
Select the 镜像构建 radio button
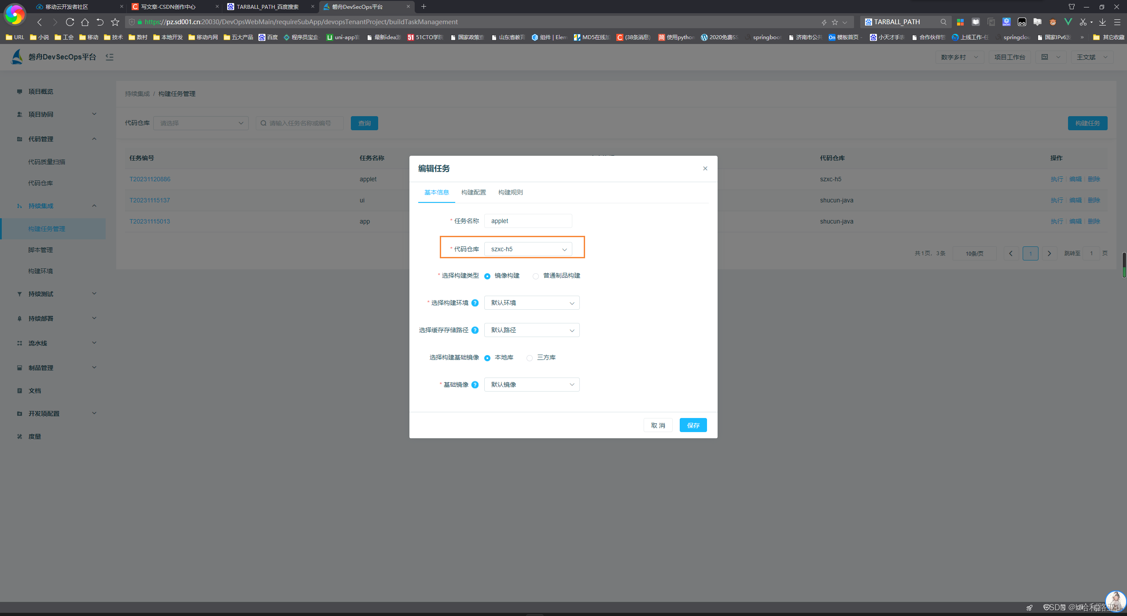tap(487, 276)
